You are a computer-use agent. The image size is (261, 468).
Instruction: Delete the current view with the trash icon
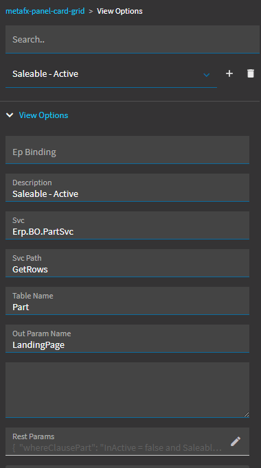[251, 73]
